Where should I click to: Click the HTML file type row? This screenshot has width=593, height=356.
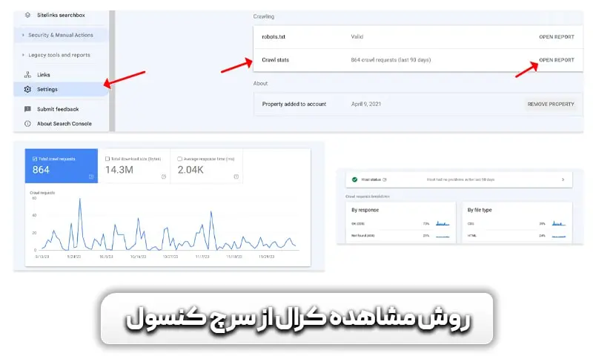(516, 235)
